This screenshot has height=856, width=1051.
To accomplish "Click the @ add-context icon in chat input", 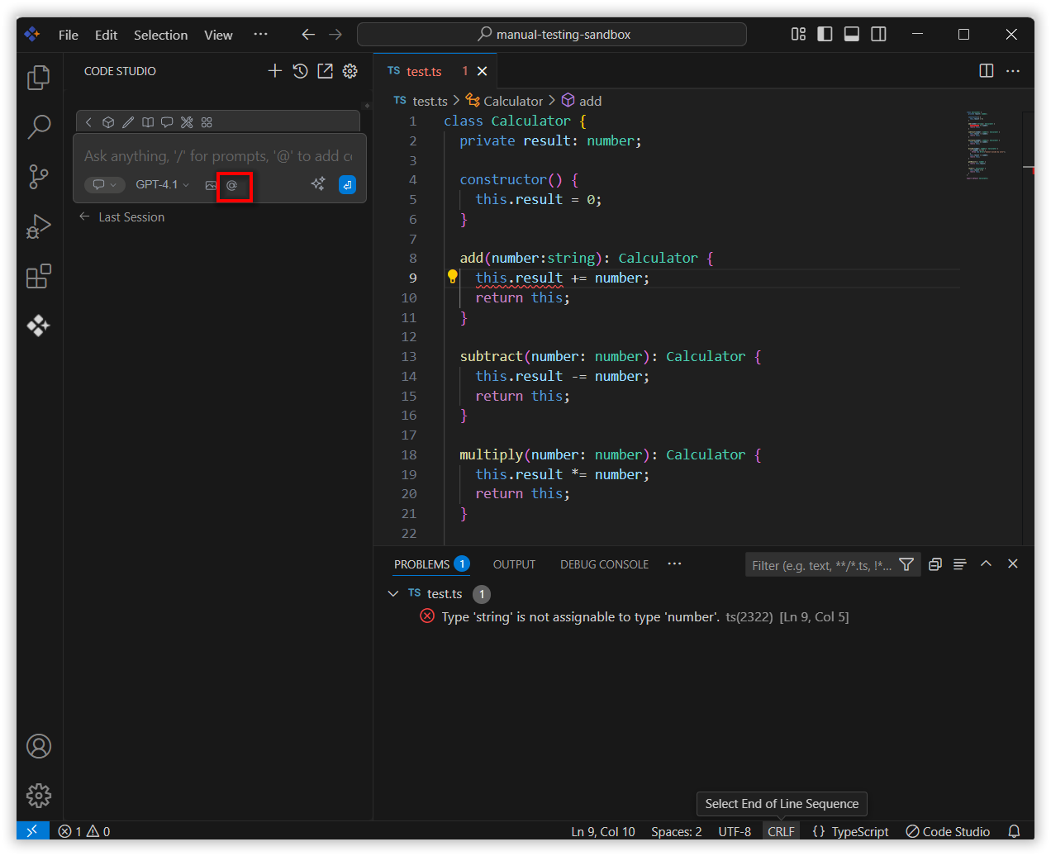I will click(232, 184).
